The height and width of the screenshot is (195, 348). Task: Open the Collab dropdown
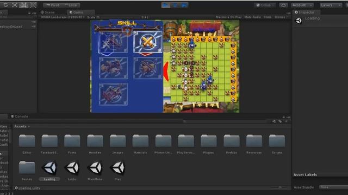tap(265, 5)
